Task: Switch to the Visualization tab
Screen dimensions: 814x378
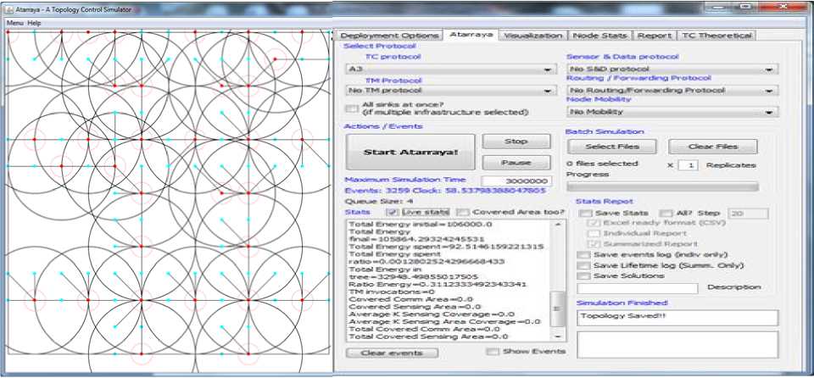Action: pyautogui.click(x=532, y=36)
